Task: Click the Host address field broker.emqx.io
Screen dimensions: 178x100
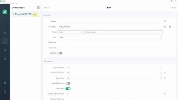Action: point(123,32)
